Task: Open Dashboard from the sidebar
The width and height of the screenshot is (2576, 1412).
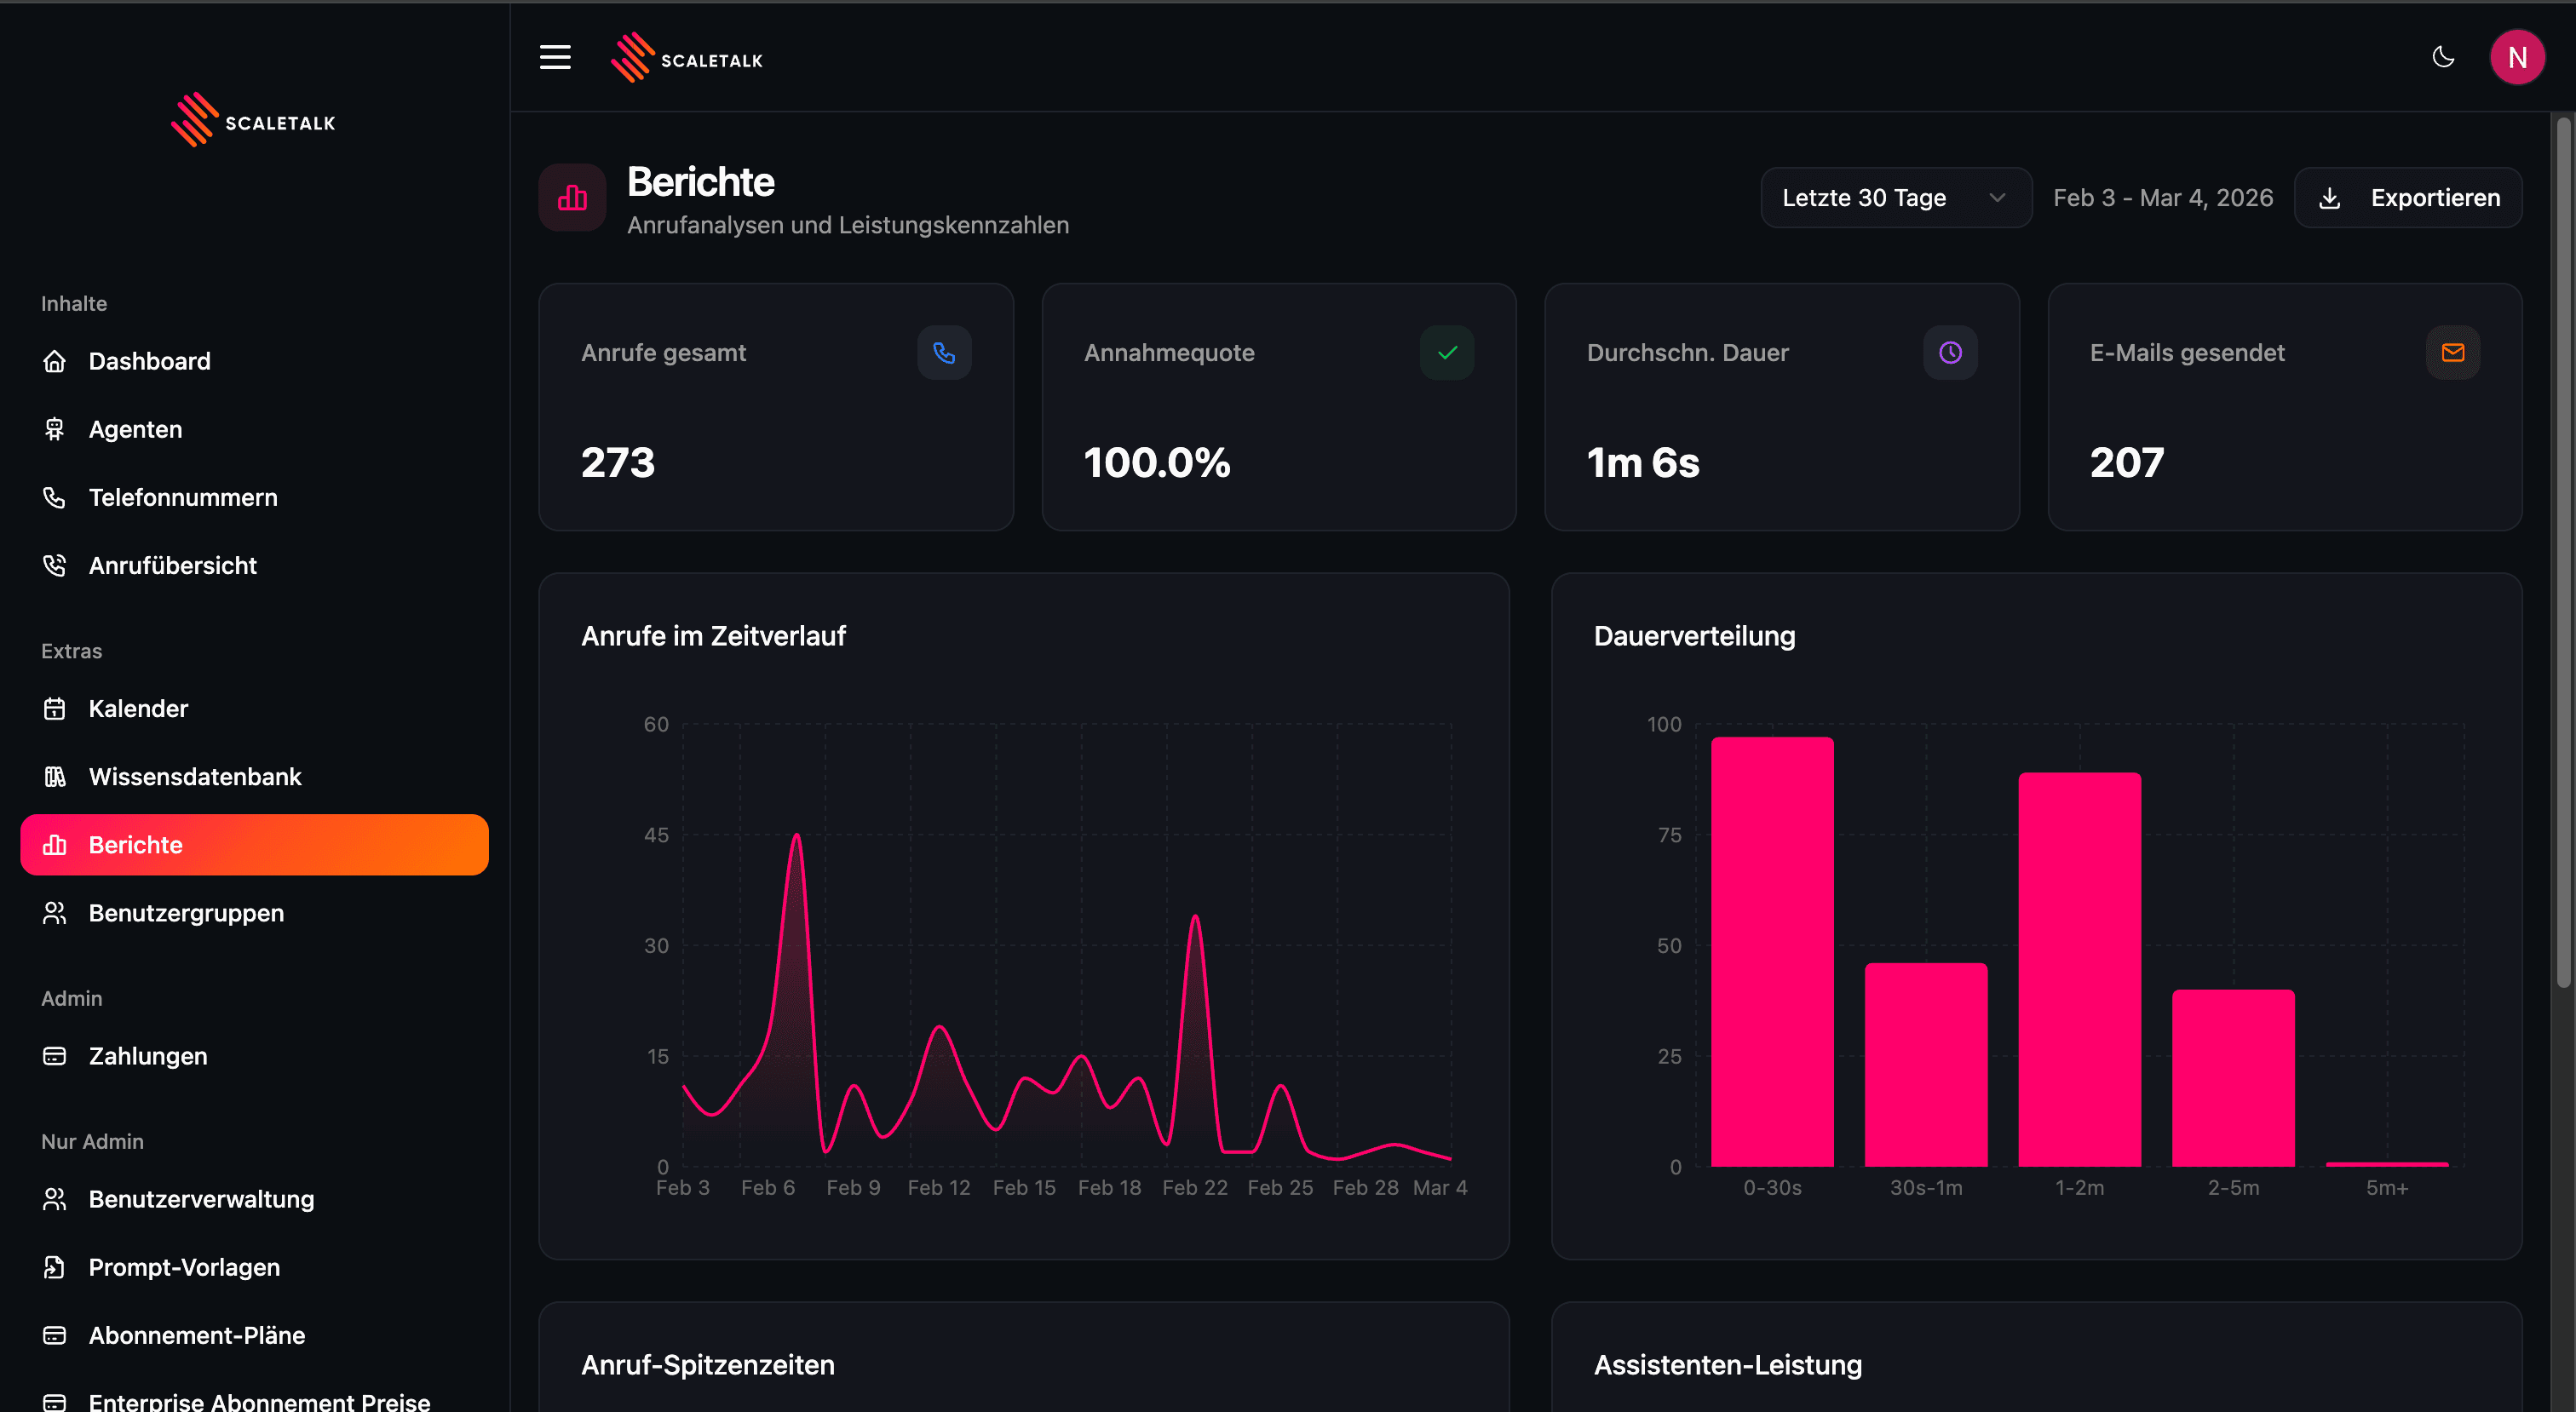Action: tap(149, 361)
